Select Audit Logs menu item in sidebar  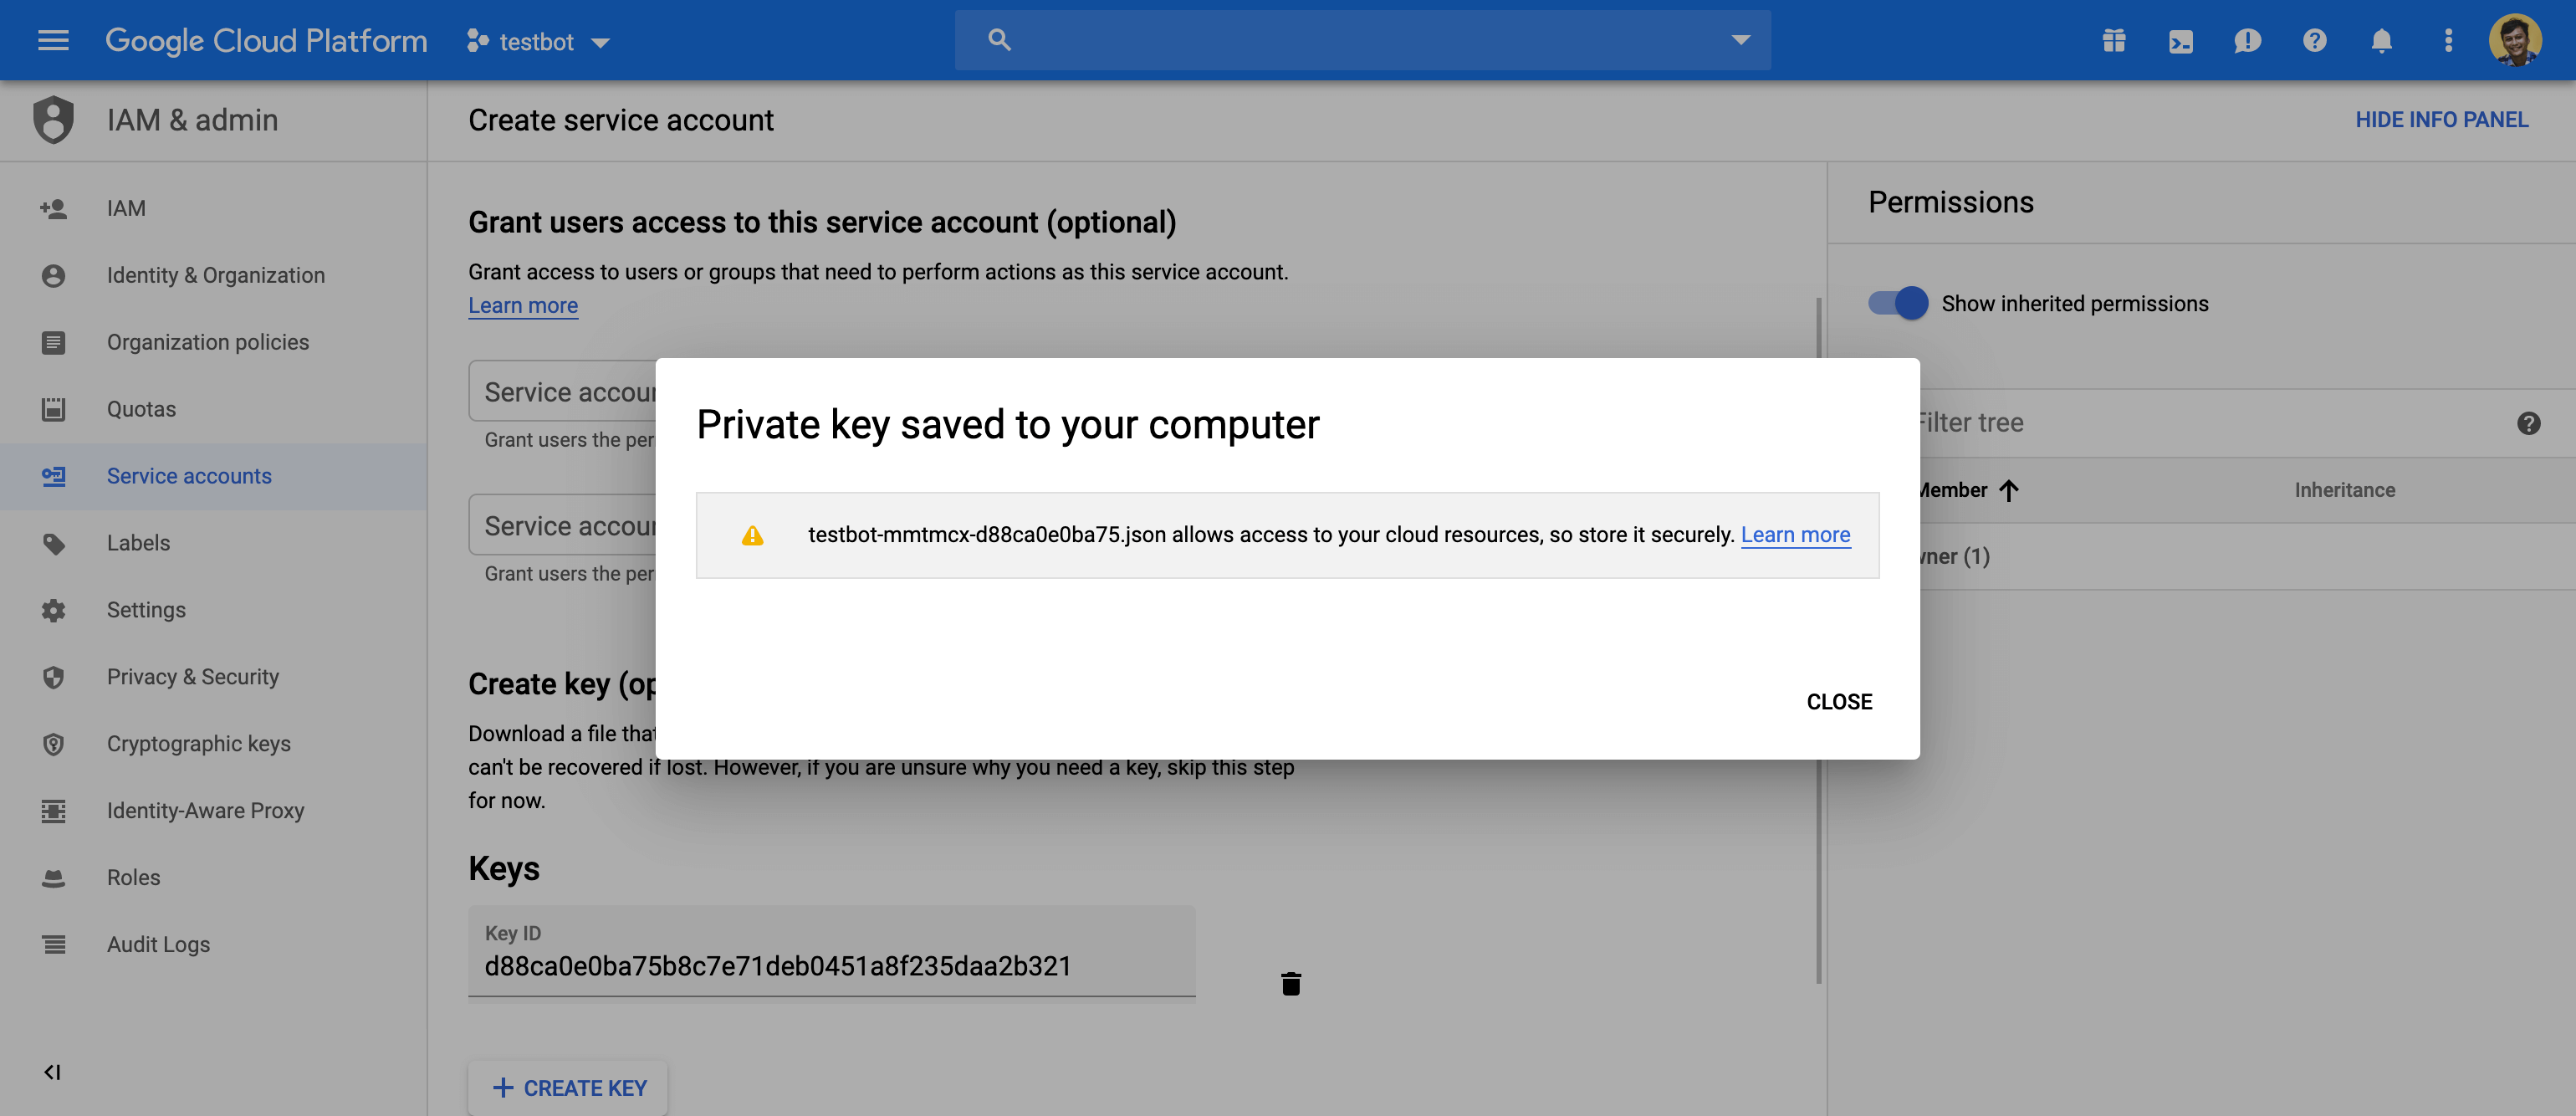160,944
